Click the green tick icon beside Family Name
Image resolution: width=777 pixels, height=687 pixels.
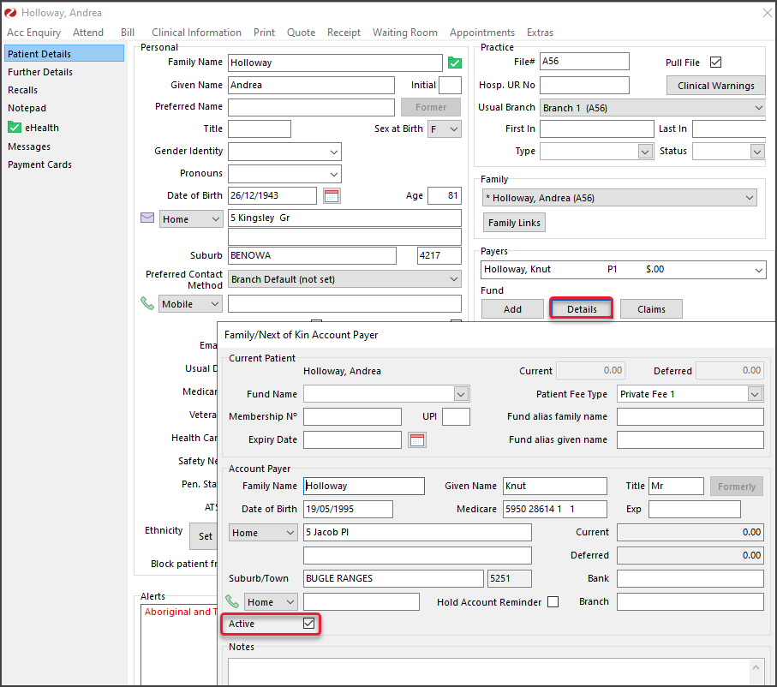click(455, 63)
